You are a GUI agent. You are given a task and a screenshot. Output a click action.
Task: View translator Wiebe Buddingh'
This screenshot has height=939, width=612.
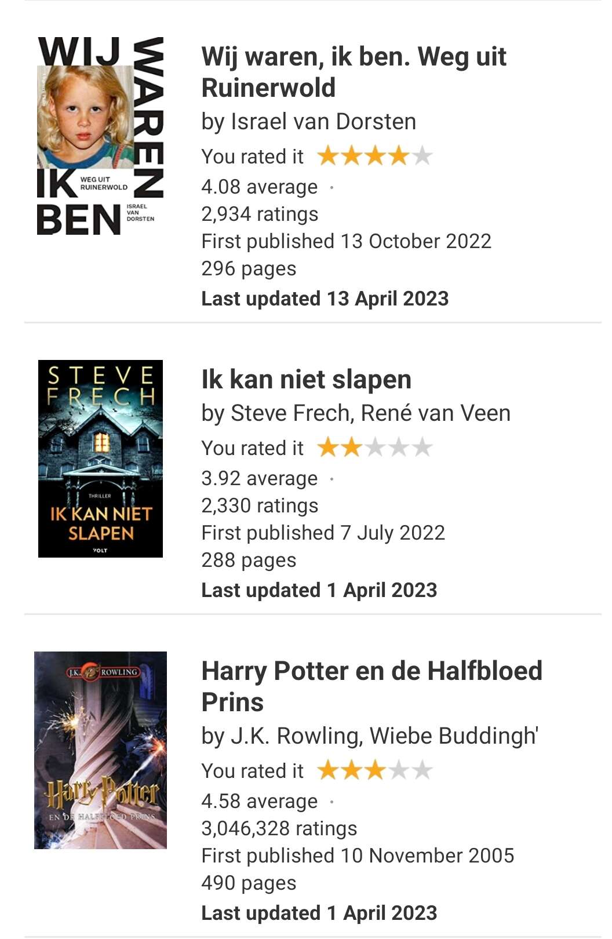(x=454, y=736)
